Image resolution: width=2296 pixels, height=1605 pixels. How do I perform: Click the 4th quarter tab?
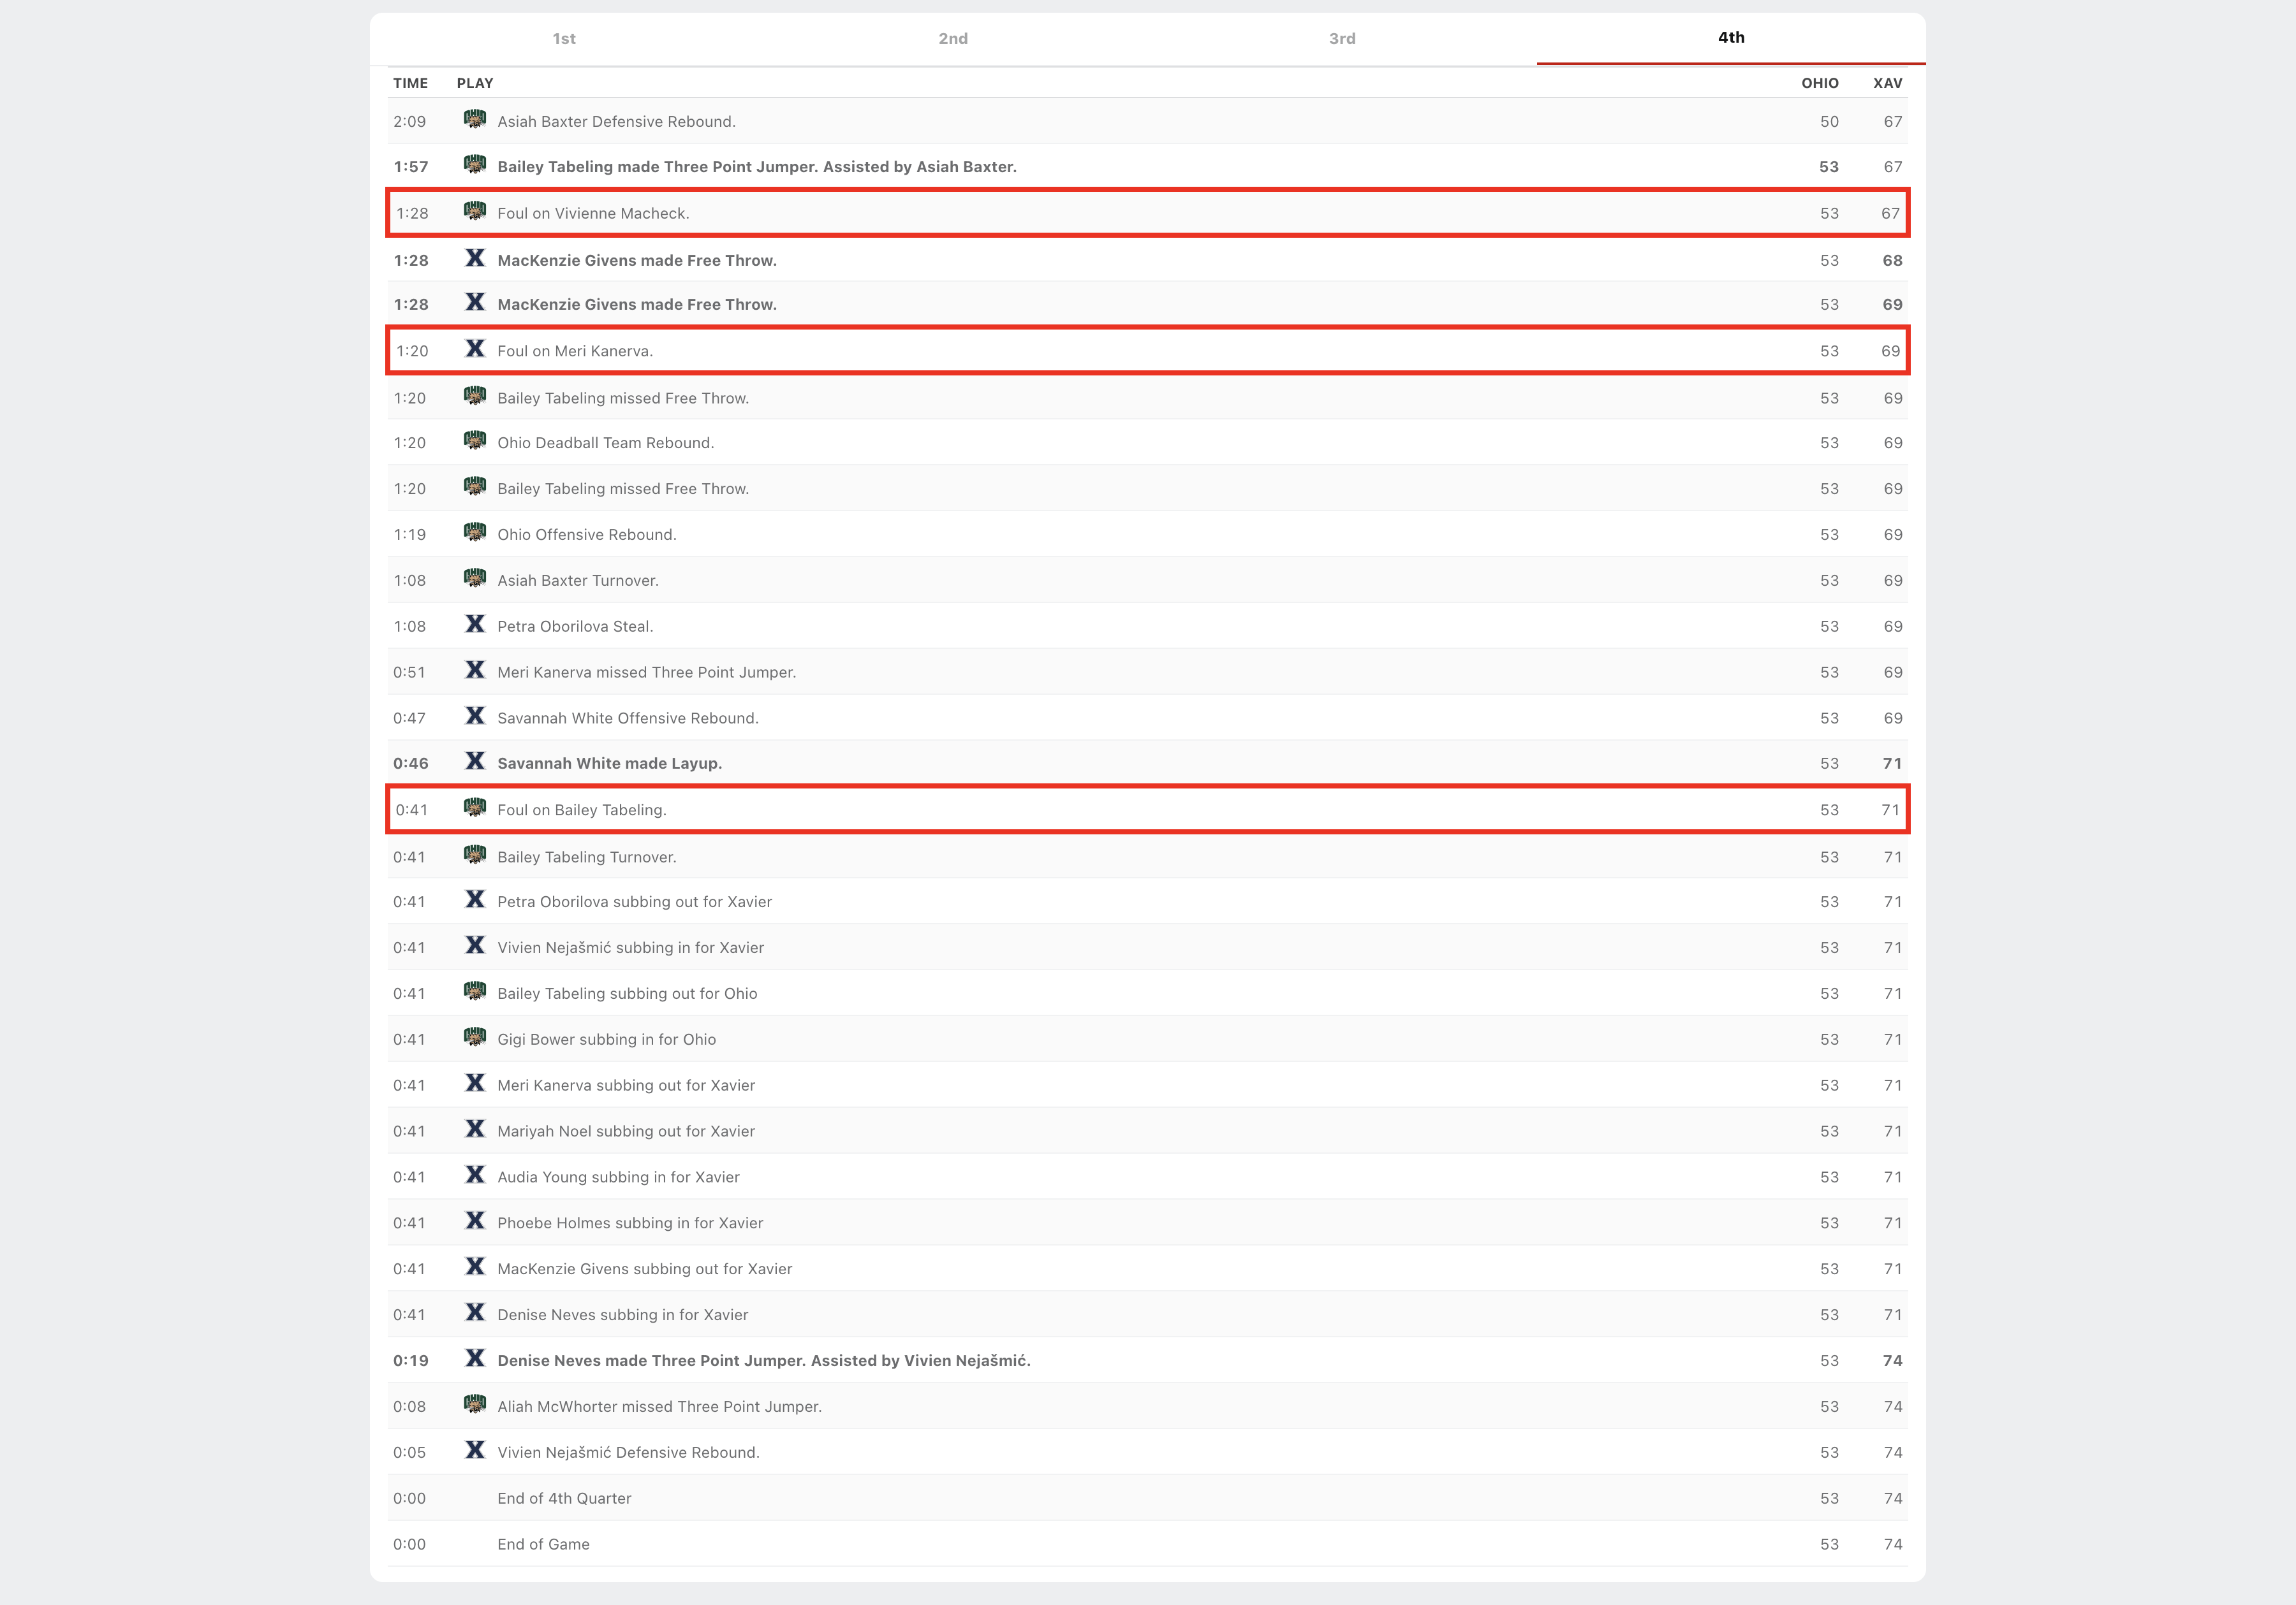(1730, 38)
